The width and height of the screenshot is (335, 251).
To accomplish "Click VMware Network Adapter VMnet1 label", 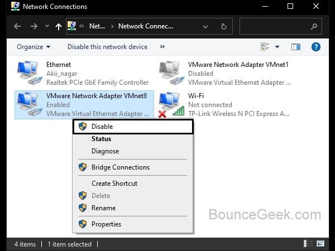I will click(238, 65).
